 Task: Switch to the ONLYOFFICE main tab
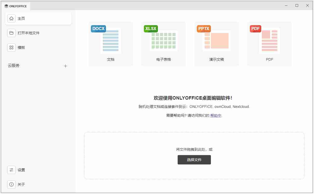click(16, 6)
